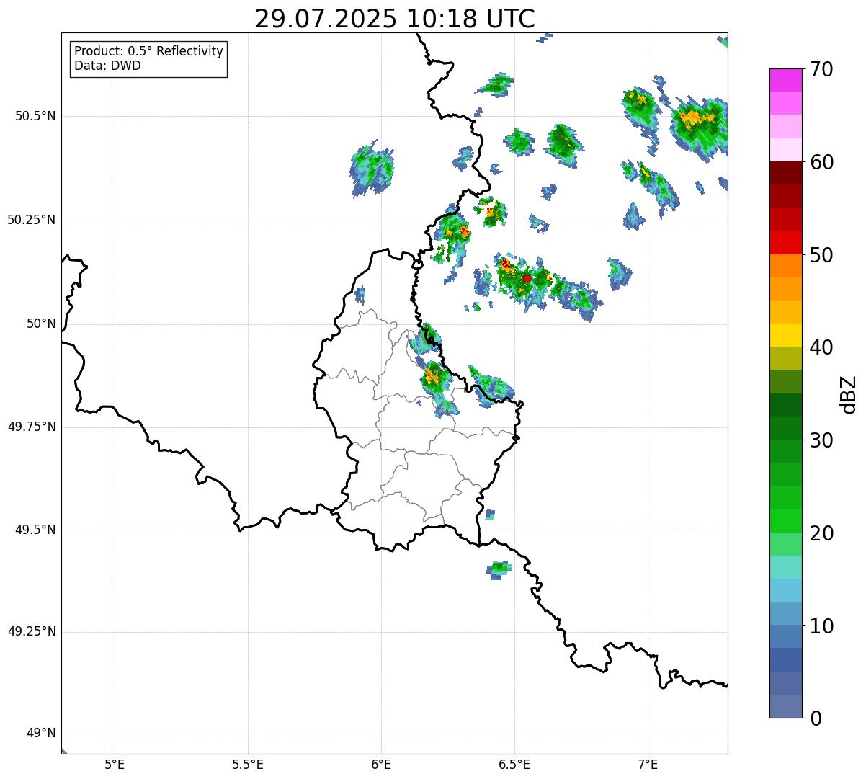Click the colorbar value '40'

click(x=821, y=347)
